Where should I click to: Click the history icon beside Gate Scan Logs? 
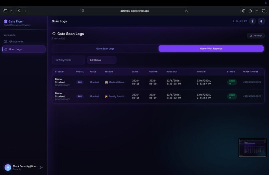click(54, 34)
